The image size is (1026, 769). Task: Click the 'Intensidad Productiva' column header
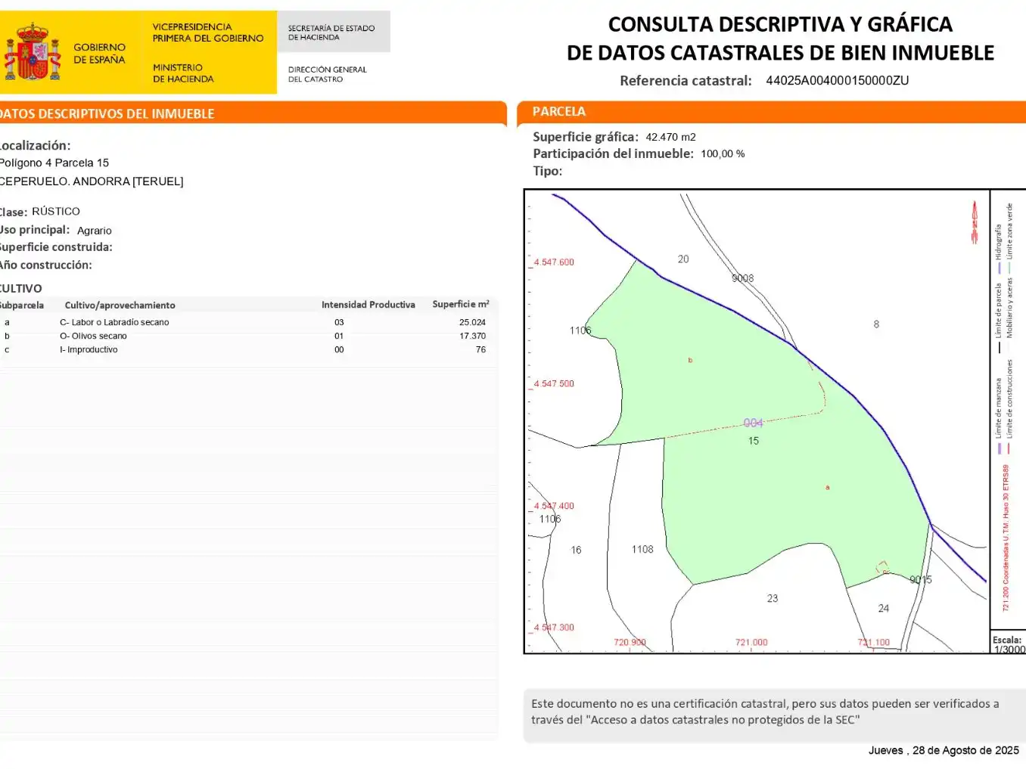(x=368, y=305)
